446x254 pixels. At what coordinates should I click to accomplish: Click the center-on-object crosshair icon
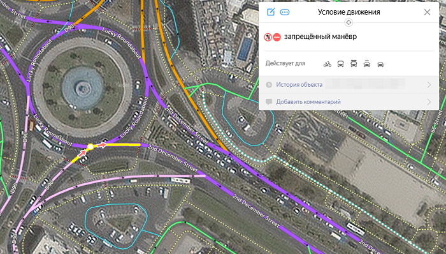(349, 22)
